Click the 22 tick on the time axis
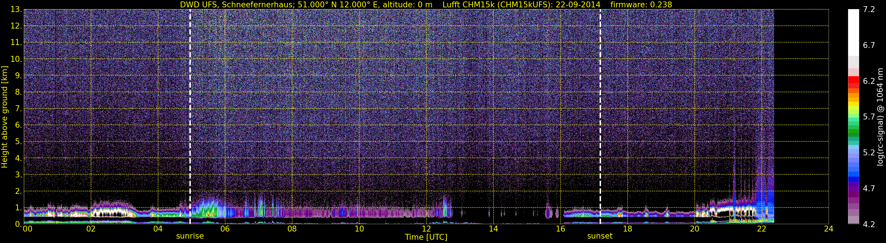Screen dimensions: 886x243 762,229
